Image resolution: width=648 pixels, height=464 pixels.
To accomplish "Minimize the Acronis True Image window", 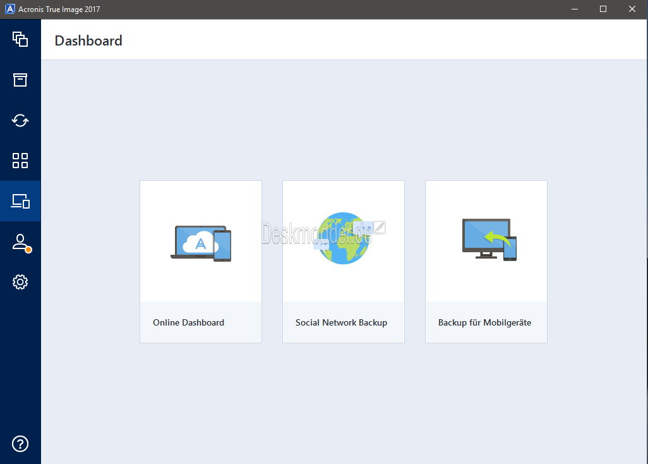I will pyautogui.click(x=575, y=9).
